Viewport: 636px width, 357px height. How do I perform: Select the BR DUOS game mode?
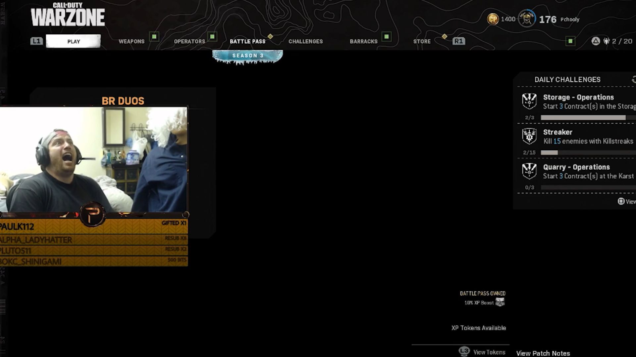pos(123,101)
